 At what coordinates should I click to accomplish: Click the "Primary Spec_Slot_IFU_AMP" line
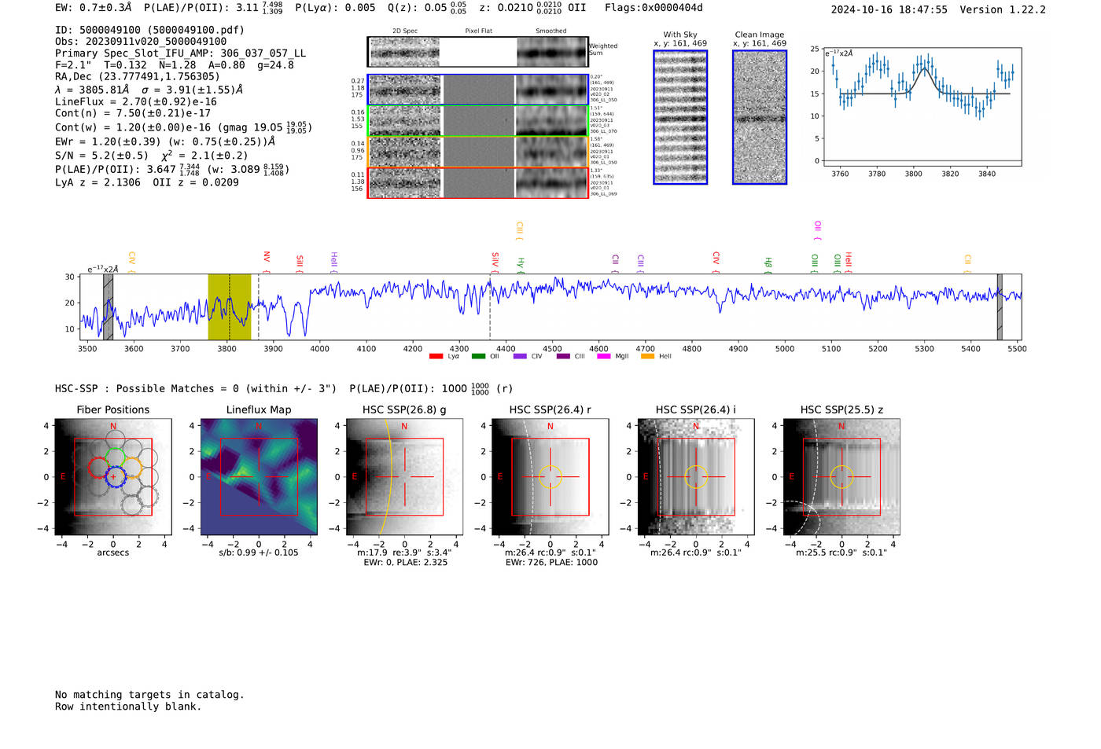pyautogui.click(x=181, y=53)
